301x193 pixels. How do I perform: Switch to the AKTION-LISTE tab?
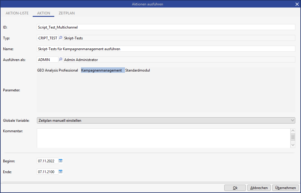click(x=17, y=13)
